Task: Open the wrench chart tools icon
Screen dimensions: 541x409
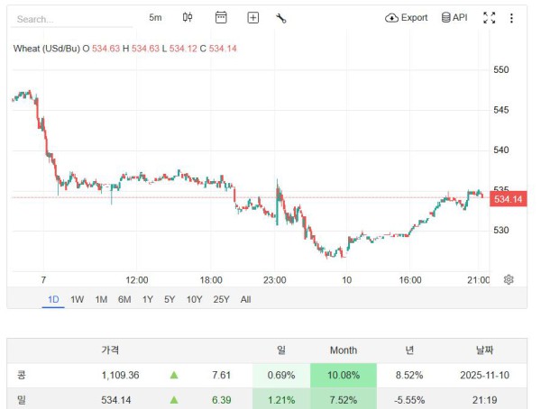Action: point(280,17)
